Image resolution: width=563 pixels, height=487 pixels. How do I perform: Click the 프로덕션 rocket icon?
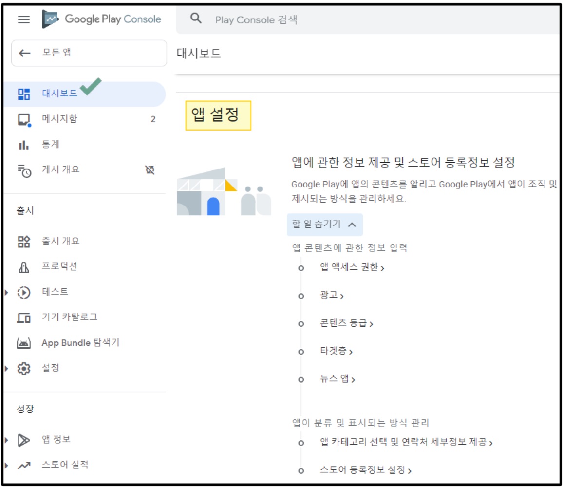24,267
